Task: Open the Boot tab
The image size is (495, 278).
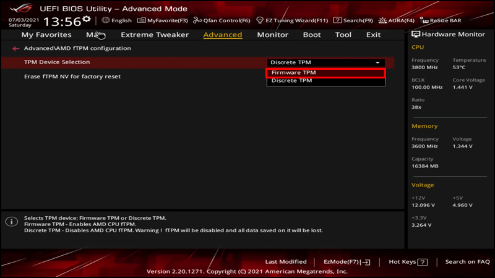Action: (312, 35)
